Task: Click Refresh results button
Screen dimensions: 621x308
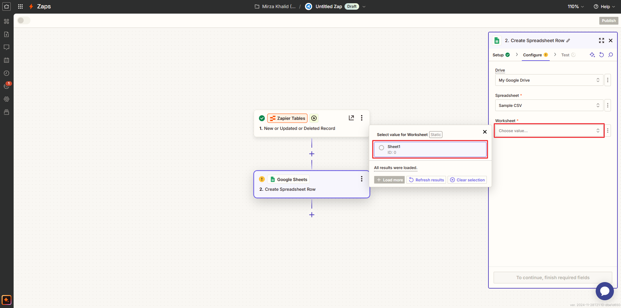Action: (426, 180)
